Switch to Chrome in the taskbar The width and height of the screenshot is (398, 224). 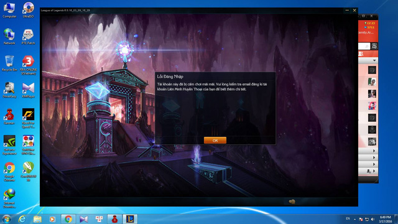68,219
